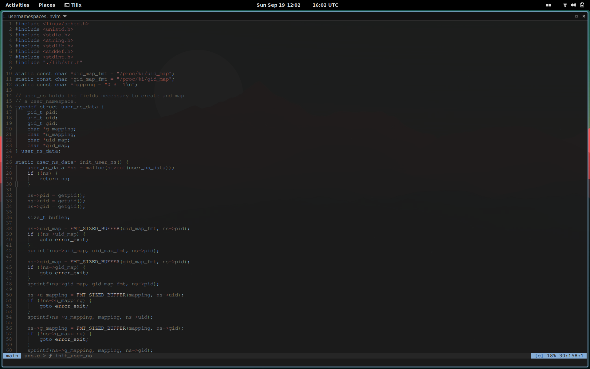The image size is (590, 369).
Task: Maximize the nvim terminal pane
Action: (x=576, y=16)
